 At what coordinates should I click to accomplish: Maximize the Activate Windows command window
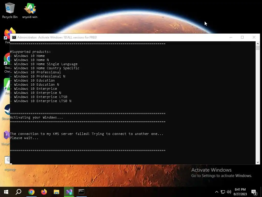(242, 37)
